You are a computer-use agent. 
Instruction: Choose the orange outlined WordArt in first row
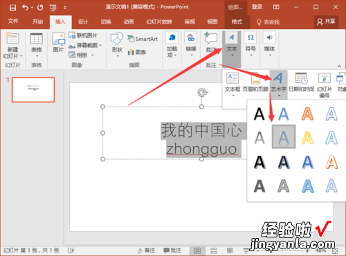click(307, 114)
